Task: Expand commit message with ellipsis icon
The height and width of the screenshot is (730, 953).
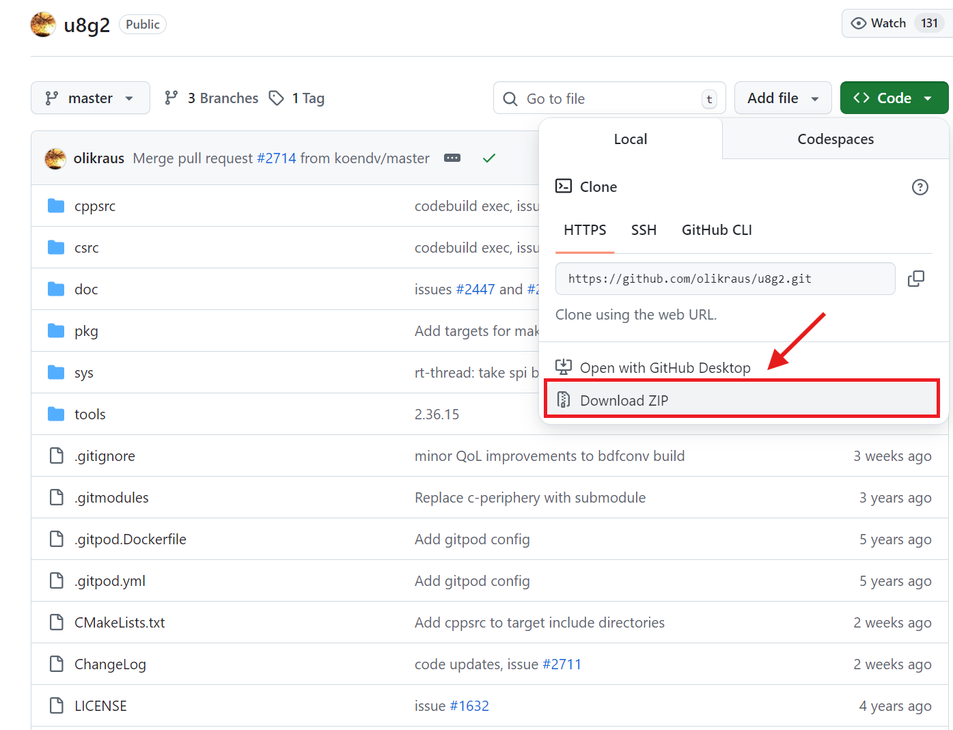Action: point(452,158)
